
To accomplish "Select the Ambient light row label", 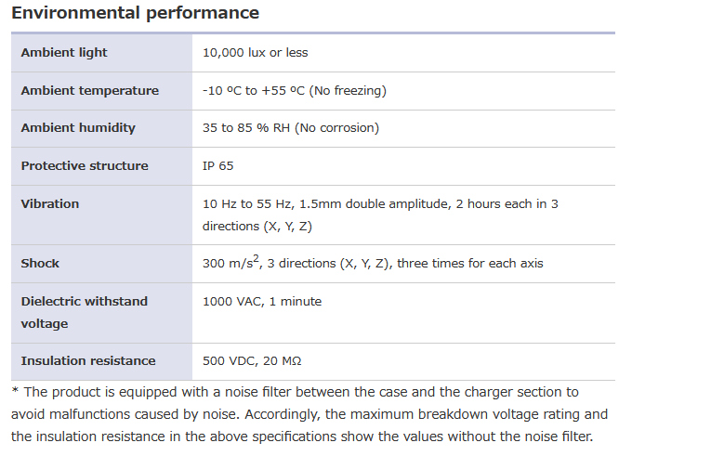I will click(x=64, y=53).
